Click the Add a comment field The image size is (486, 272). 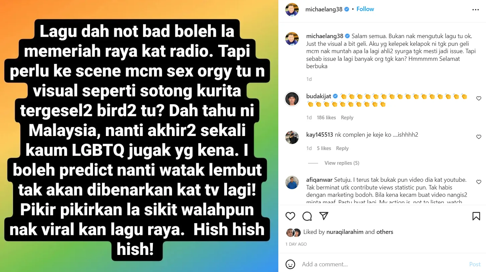(x=381, y=264)
